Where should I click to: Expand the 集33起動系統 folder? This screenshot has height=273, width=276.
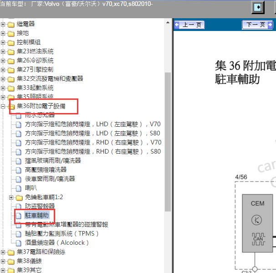tap(3, 88)
